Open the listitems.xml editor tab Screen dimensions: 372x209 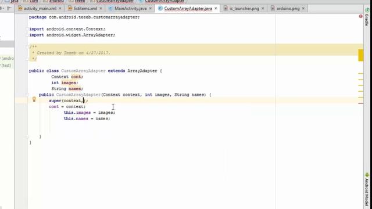click(85, 9)
